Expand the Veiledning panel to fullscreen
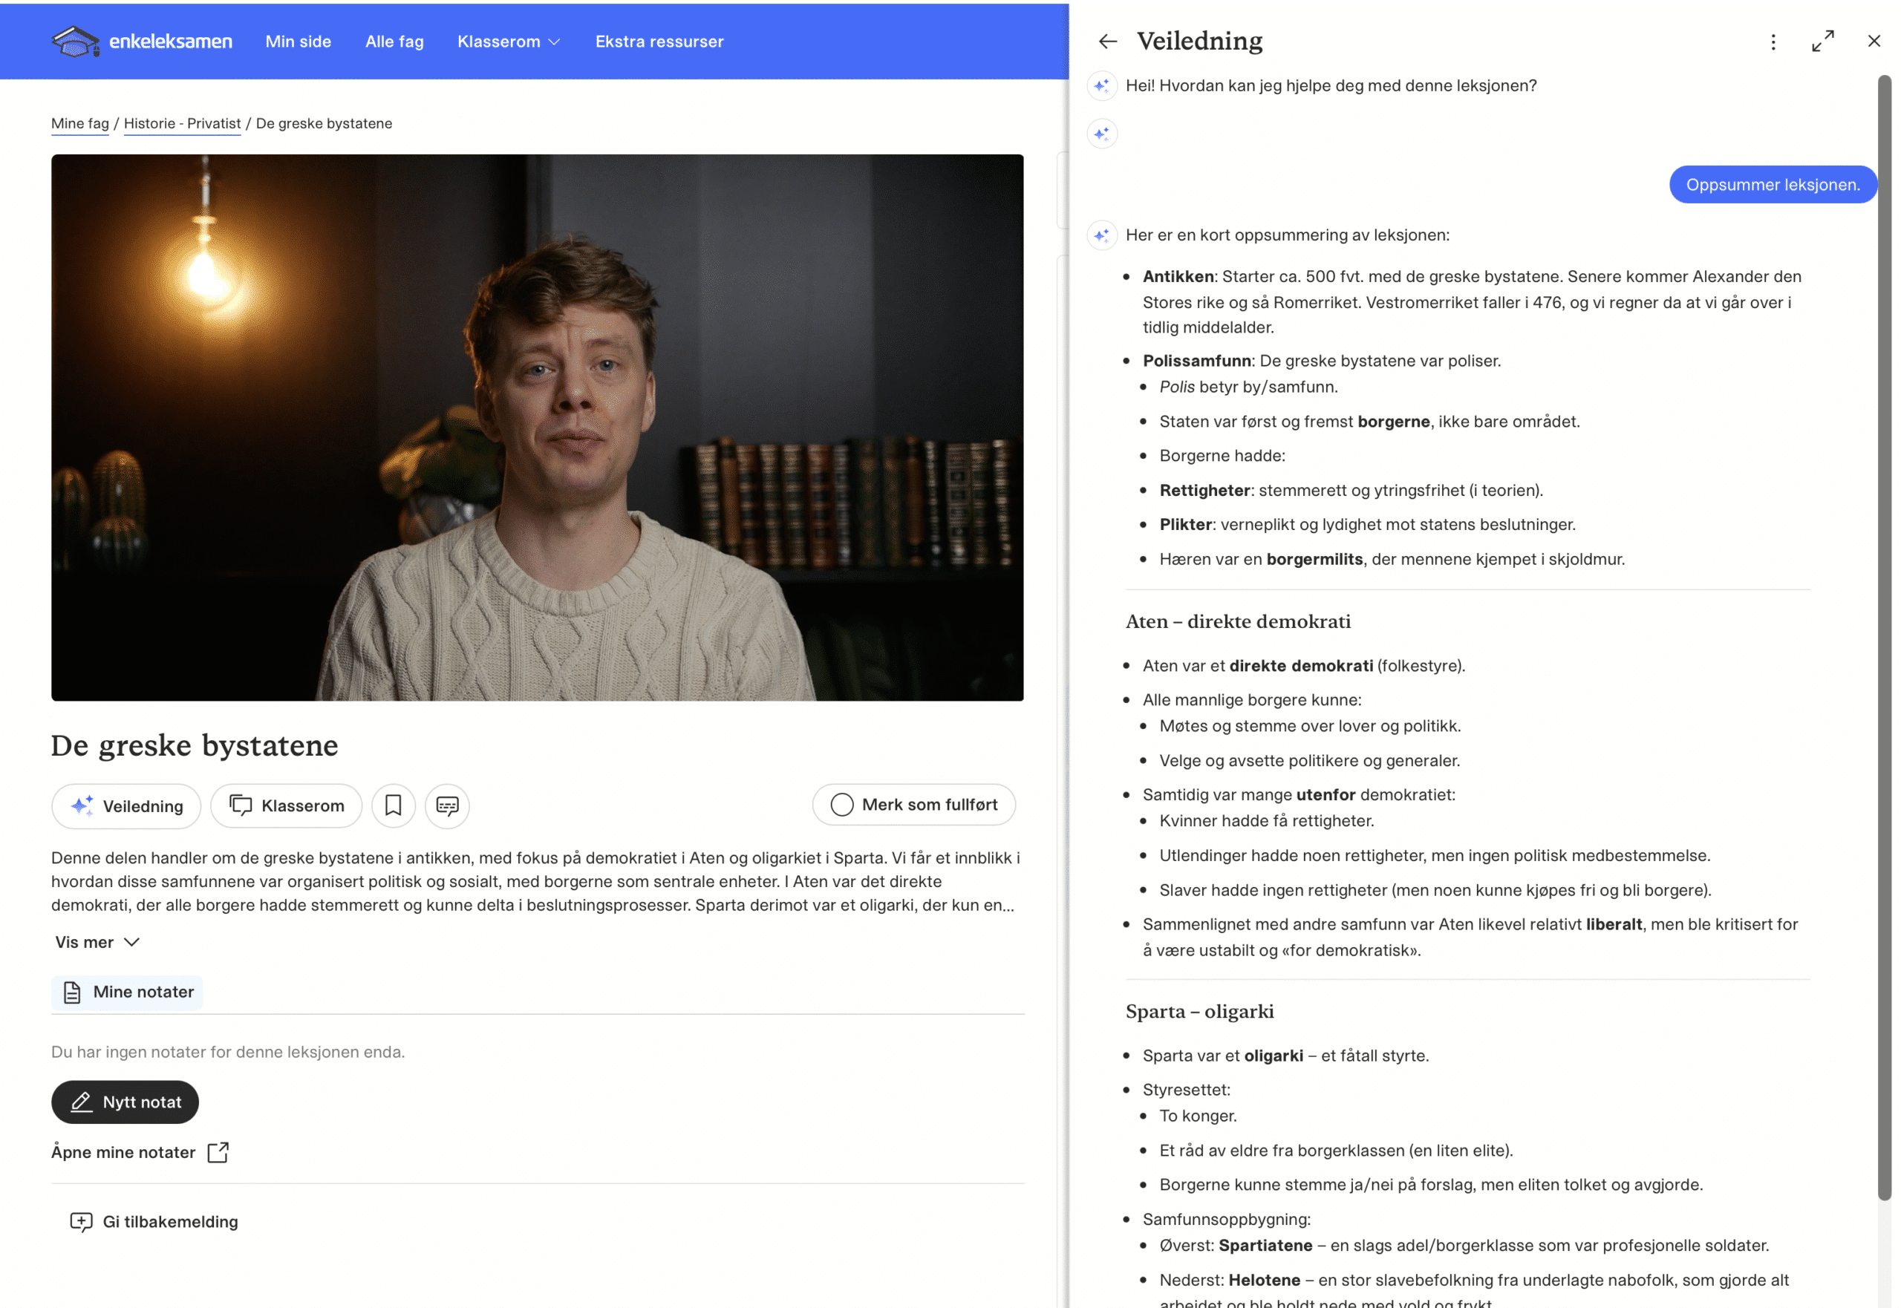Screen dimensions: 1901x1308 coord(1822,41)
